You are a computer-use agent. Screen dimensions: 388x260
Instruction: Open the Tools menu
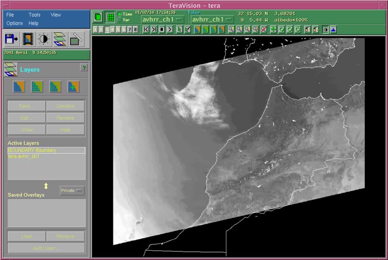34,15
